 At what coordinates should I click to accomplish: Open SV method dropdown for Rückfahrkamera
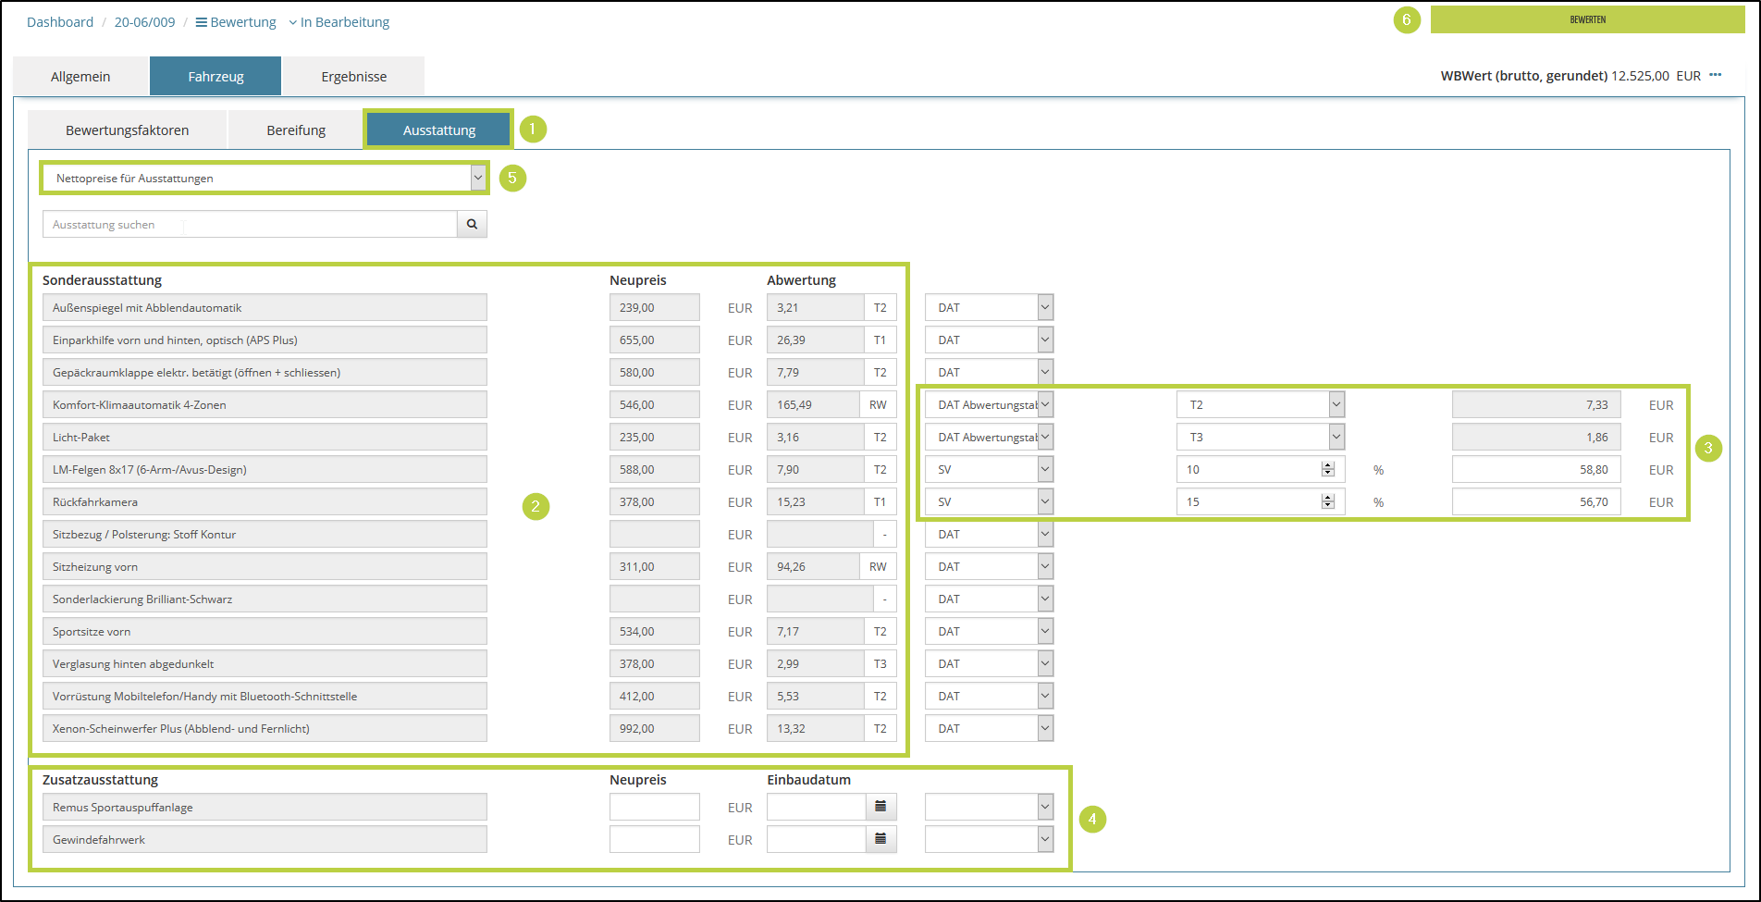pos(1044,501)
